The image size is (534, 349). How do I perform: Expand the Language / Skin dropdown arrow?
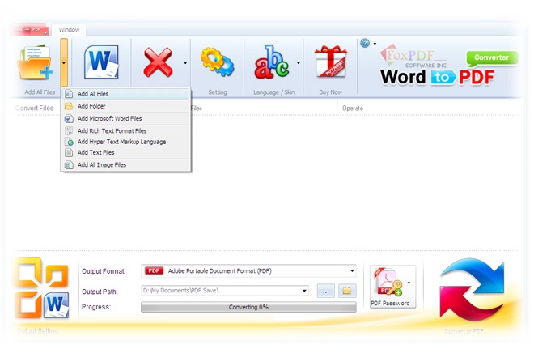pos(299,63)
